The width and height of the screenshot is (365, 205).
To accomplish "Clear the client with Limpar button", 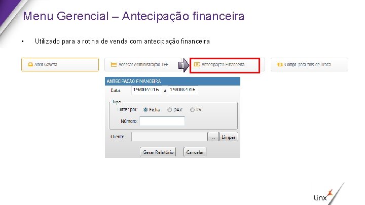I will click(x=228, y=137).
